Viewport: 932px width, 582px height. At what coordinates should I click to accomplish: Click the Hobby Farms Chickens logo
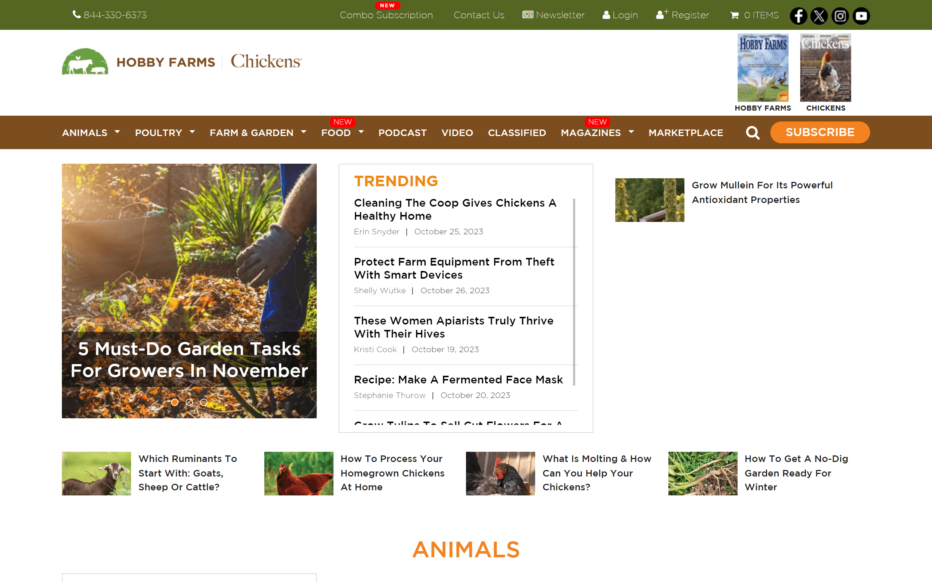click(x=181, y=61)
